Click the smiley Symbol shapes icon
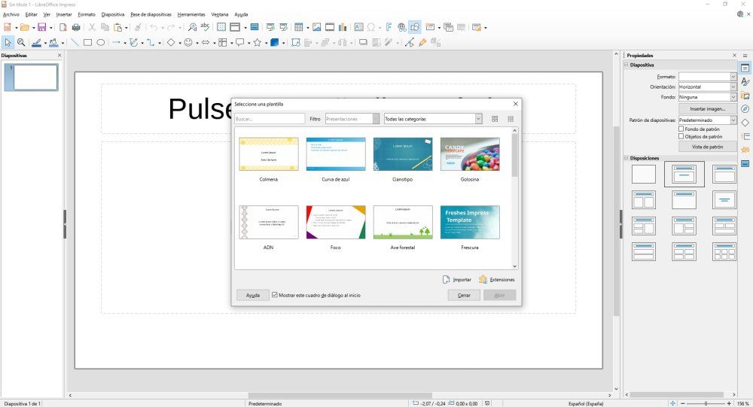Viewport: 753px width, 407px height. [188, 43]
